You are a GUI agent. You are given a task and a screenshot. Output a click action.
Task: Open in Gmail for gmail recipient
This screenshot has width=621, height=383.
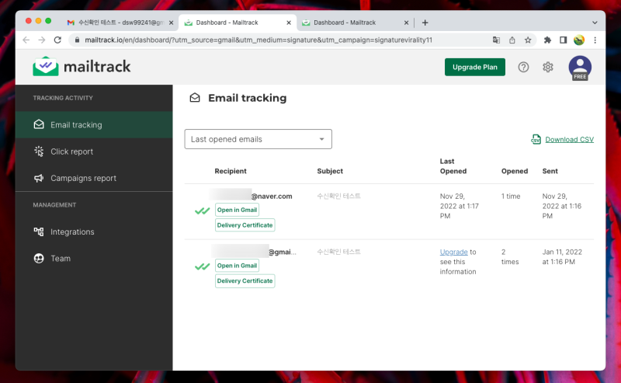pos(237,266)
